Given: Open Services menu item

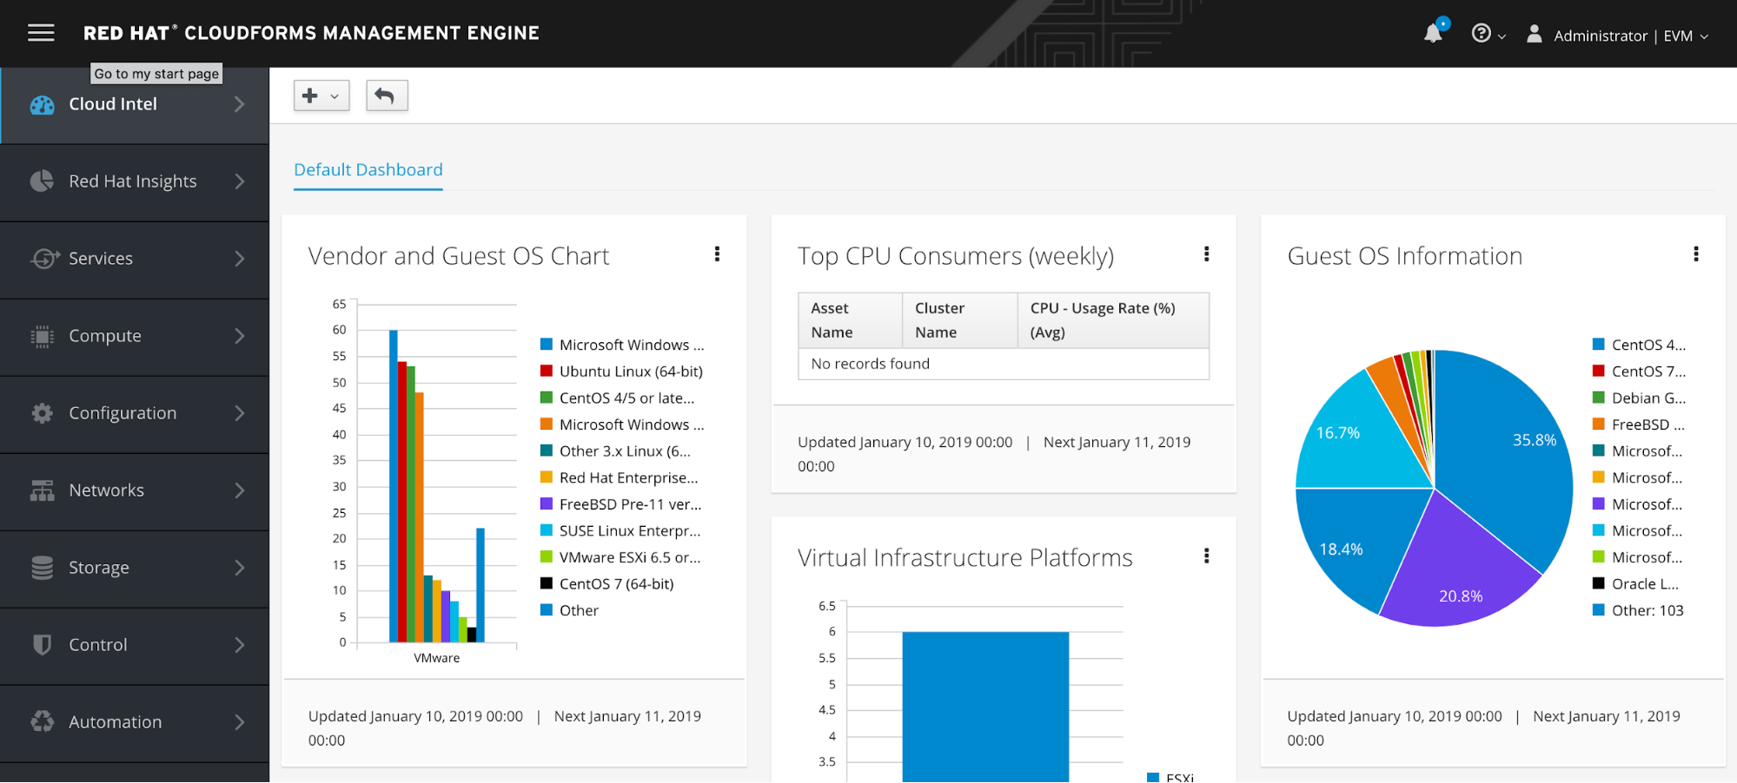Looking at the screenshot, I should coord(135,259).
